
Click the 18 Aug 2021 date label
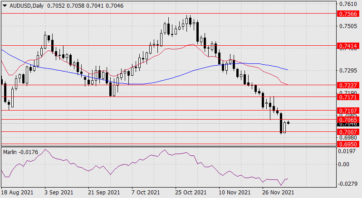[x=17, y=193]
